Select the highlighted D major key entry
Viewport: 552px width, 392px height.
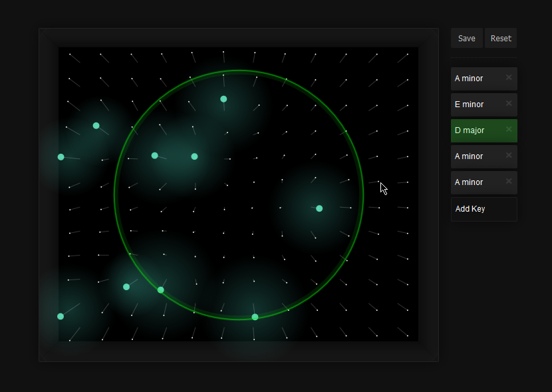483,130
